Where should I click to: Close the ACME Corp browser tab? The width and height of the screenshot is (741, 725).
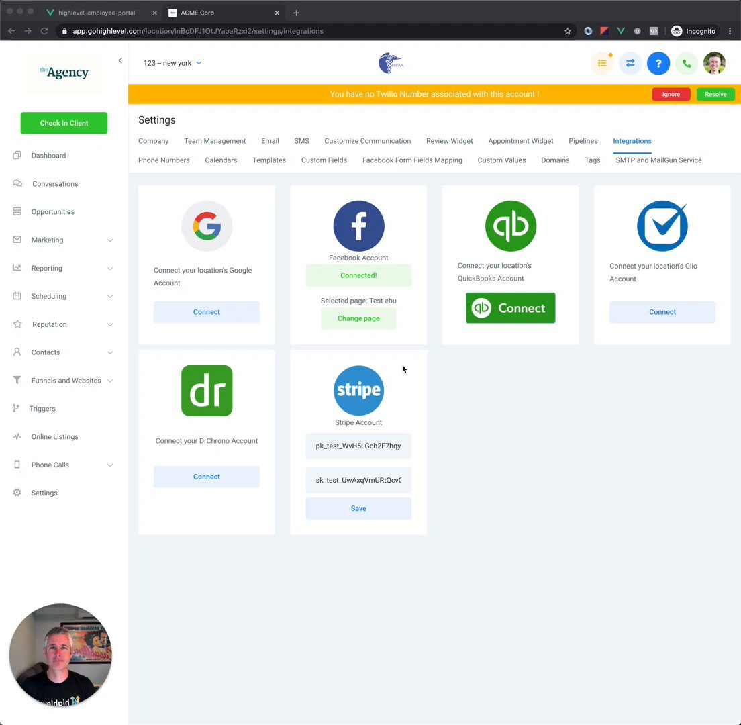pos(277,13)
